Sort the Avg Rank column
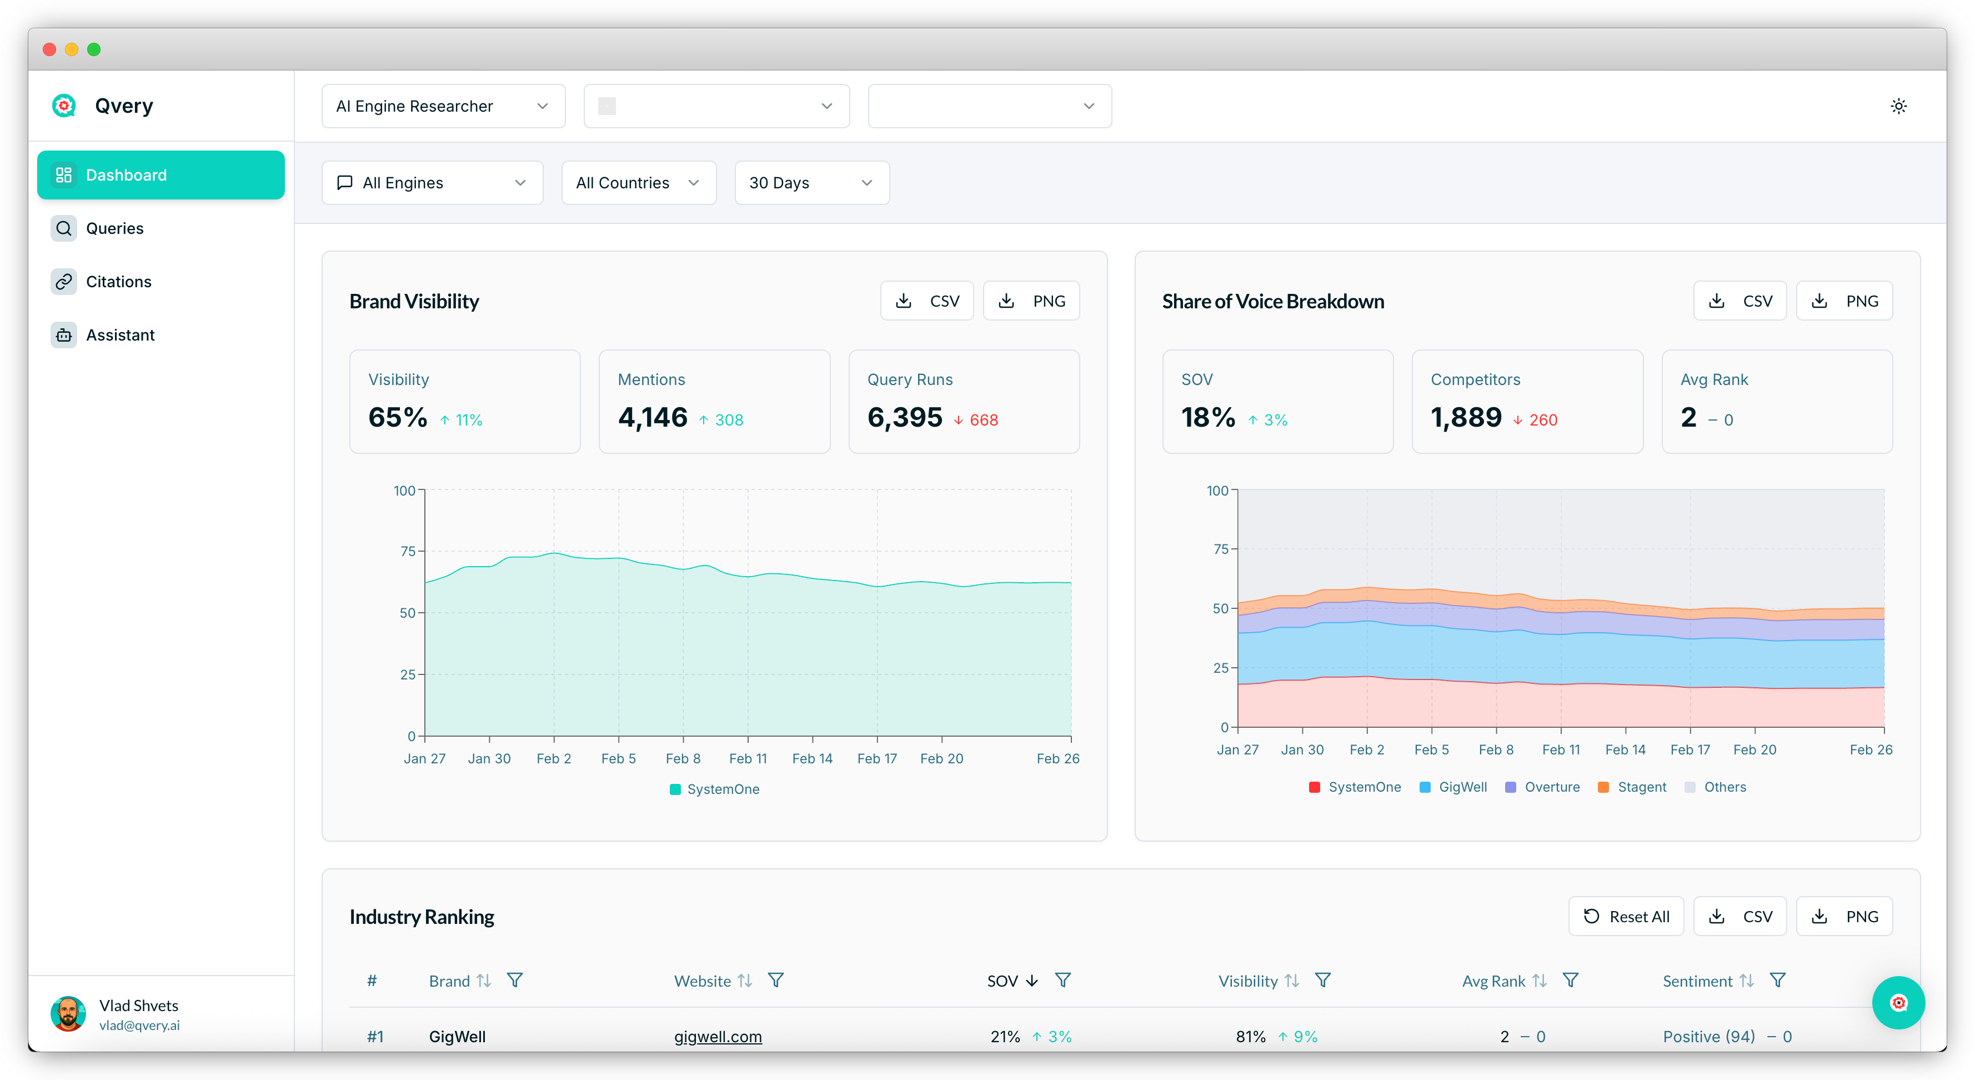The image size is (1975, 1080). click(1539, 981)
